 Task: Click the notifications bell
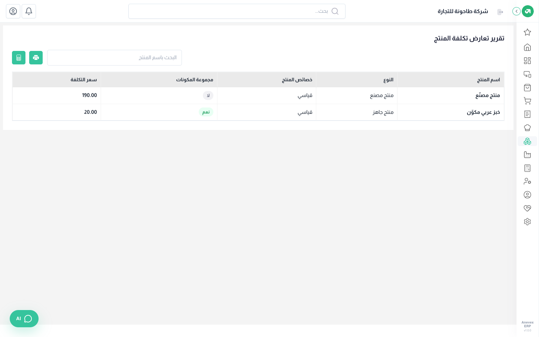[29, 11]
